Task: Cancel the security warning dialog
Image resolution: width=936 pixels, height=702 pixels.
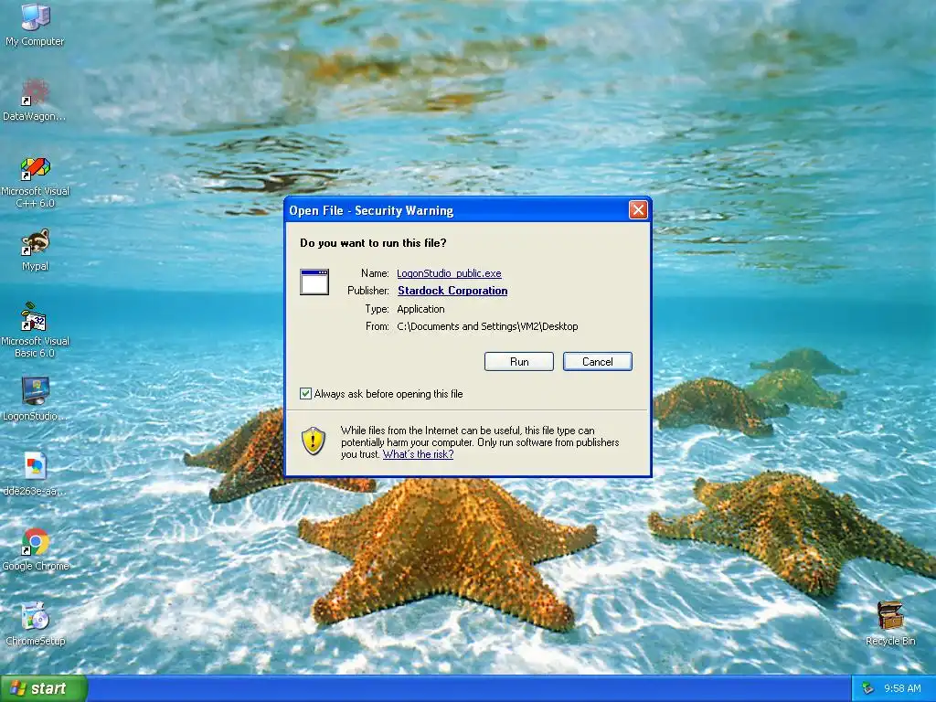Action: 598,362
